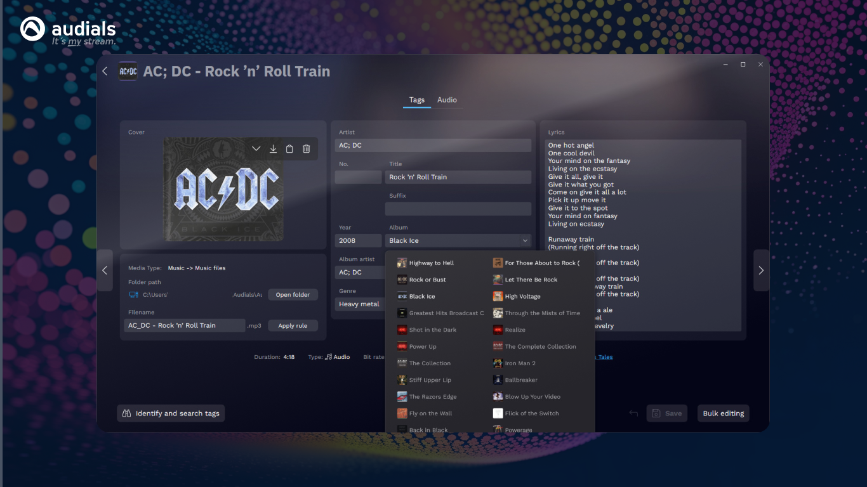This screenshot has height=487, width=867.
Task: Click the monitor icon beside the folder path
Action: pos(133,294)
